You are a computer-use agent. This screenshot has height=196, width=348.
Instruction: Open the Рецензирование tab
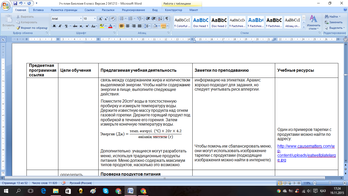pyautogui.click(x=133, y=10)
